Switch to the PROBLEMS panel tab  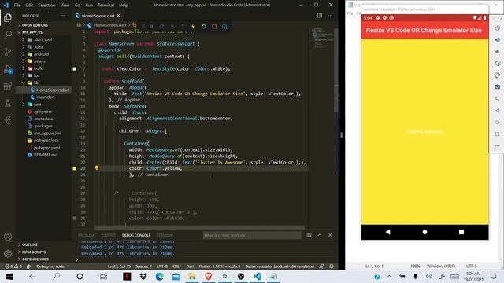click(87, 235)
